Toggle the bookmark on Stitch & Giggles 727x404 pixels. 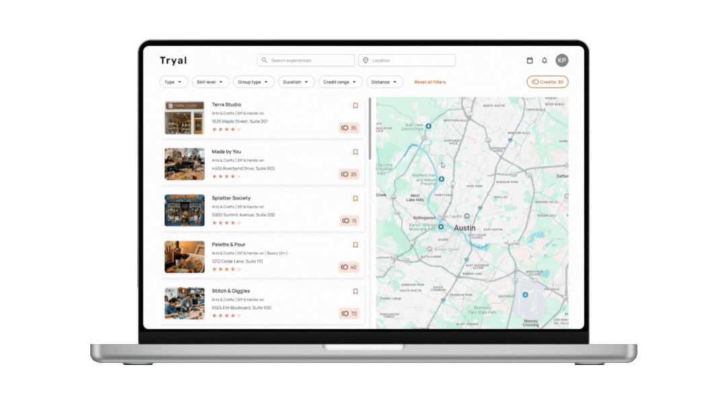pos(355,292)
